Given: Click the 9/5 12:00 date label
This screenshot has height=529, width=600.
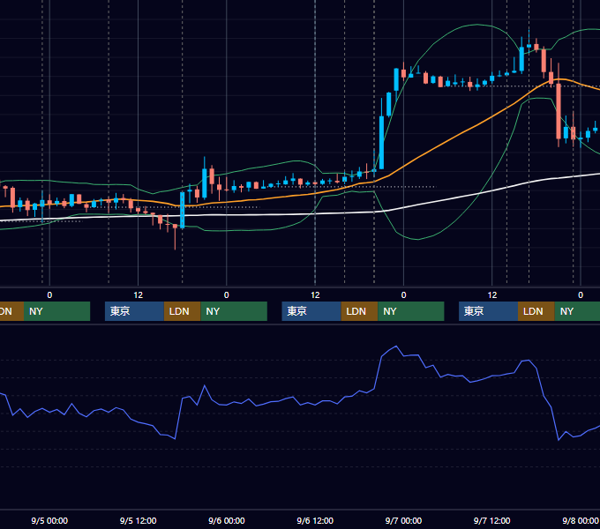Looking at the screenshot, I should [139, 520].
